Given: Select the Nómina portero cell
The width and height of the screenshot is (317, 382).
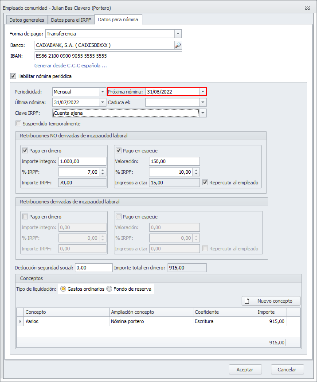Looking at the screenshot, I should pos(151,321).
